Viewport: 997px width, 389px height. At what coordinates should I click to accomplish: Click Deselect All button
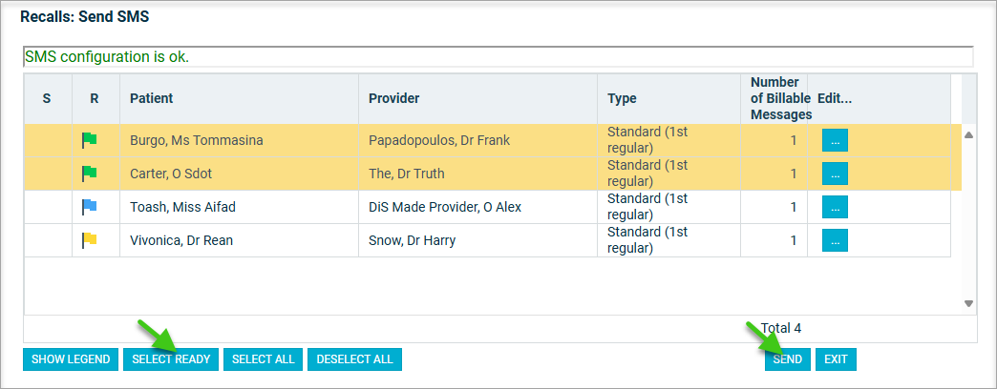click(355, 359)
